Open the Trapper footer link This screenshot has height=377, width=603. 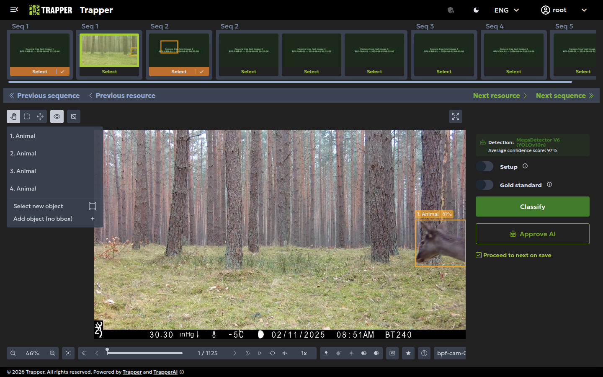(132, 372)
